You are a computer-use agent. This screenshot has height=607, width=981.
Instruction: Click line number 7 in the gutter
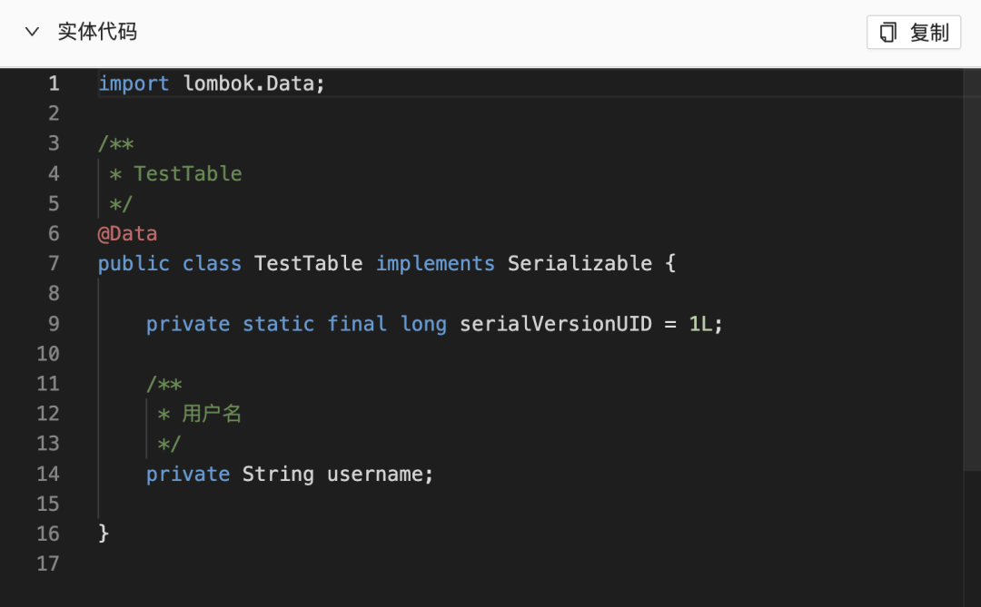(x=54, y=263)
